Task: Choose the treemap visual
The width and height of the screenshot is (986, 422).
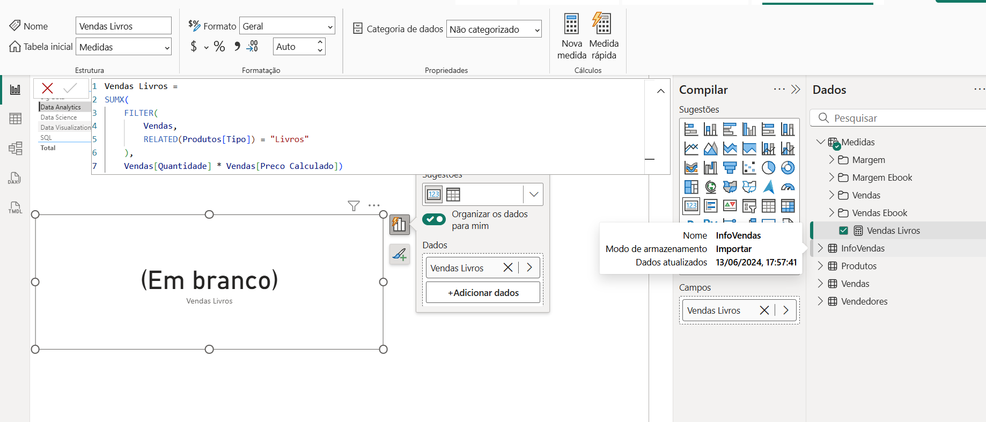Action: pos(691,187)
